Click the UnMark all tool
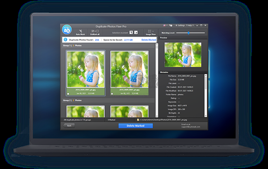Viewport: 268px width, 169px height. coord(95,32)
